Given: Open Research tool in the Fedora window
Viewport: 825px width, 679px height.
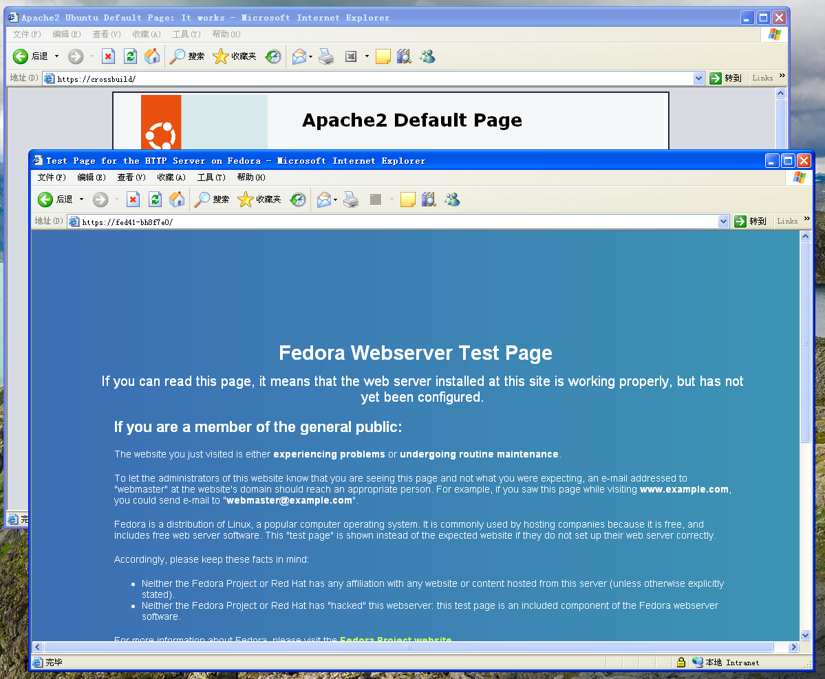Looking at the screenshot, I should [429, 200].
